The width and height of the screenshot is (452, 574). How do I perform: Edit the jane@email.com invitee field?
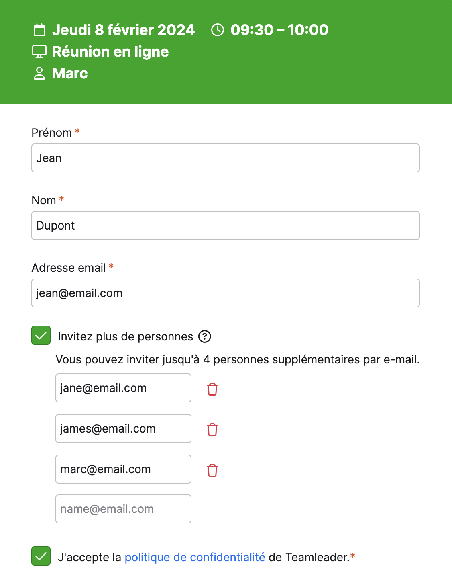pyautogui.click(x=123, y=388)
